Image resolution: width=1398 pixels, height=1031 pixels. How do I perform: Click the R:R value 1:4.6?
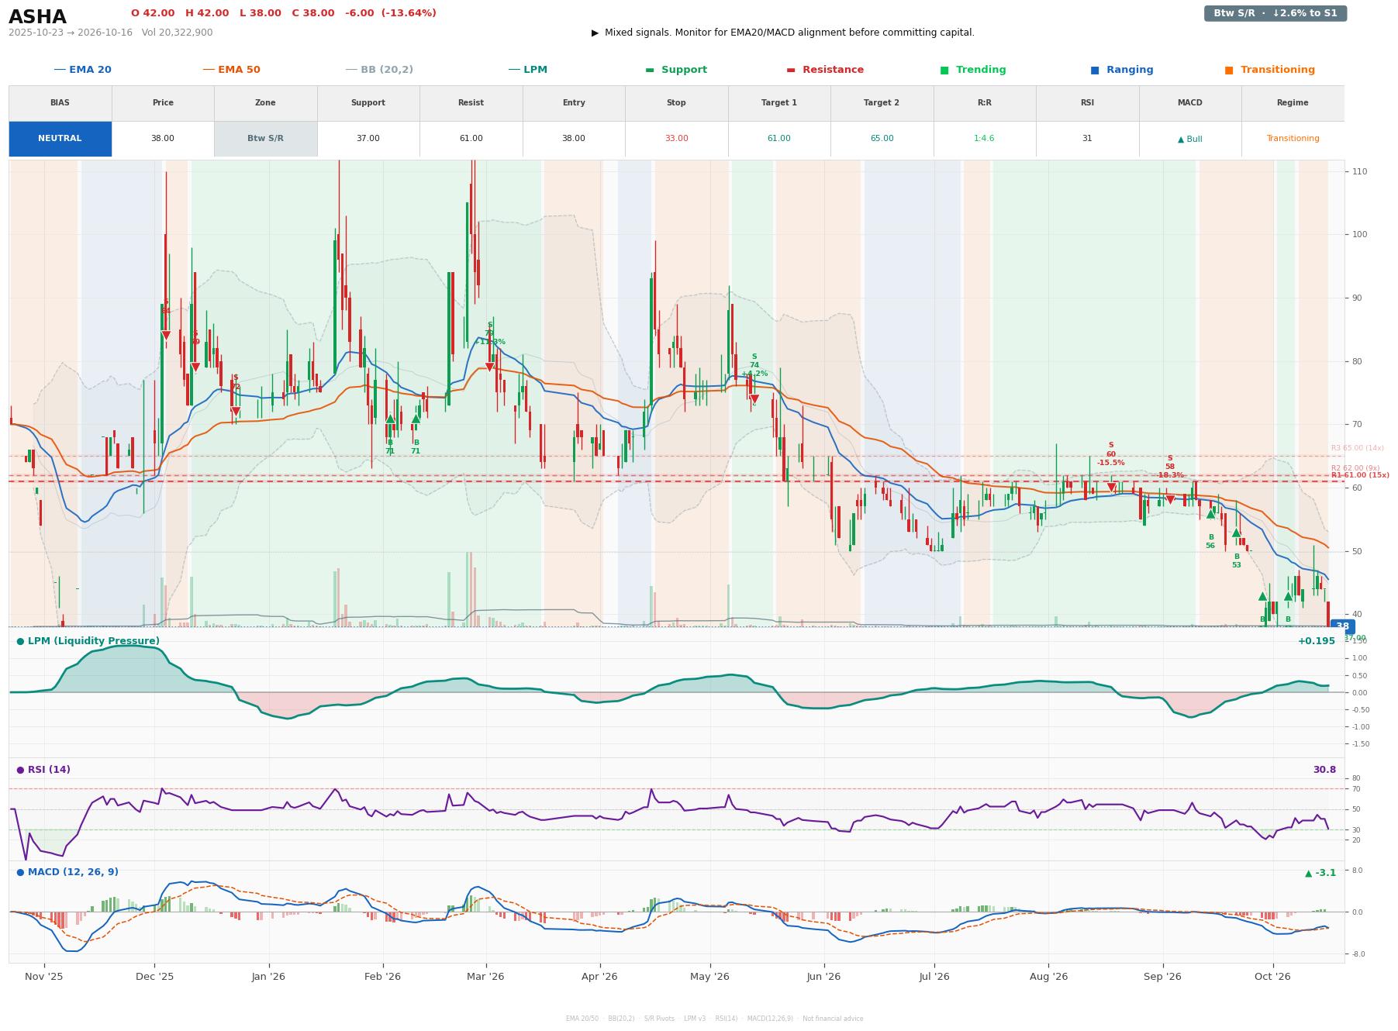click(x=984, y=139)
